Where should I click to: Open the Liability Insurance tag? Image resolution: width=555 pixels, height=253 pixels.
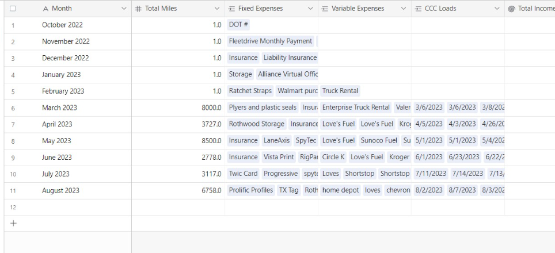(290, 58)
